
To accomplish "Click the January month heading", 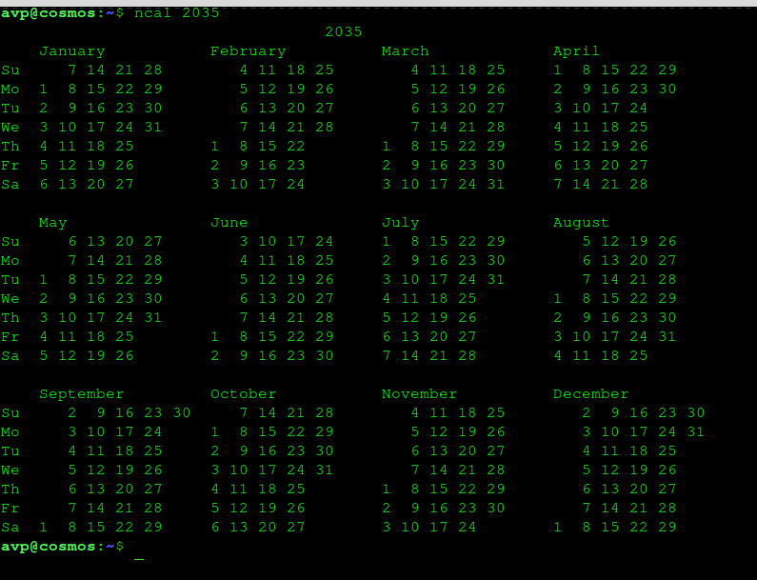I will coord(72,51).
